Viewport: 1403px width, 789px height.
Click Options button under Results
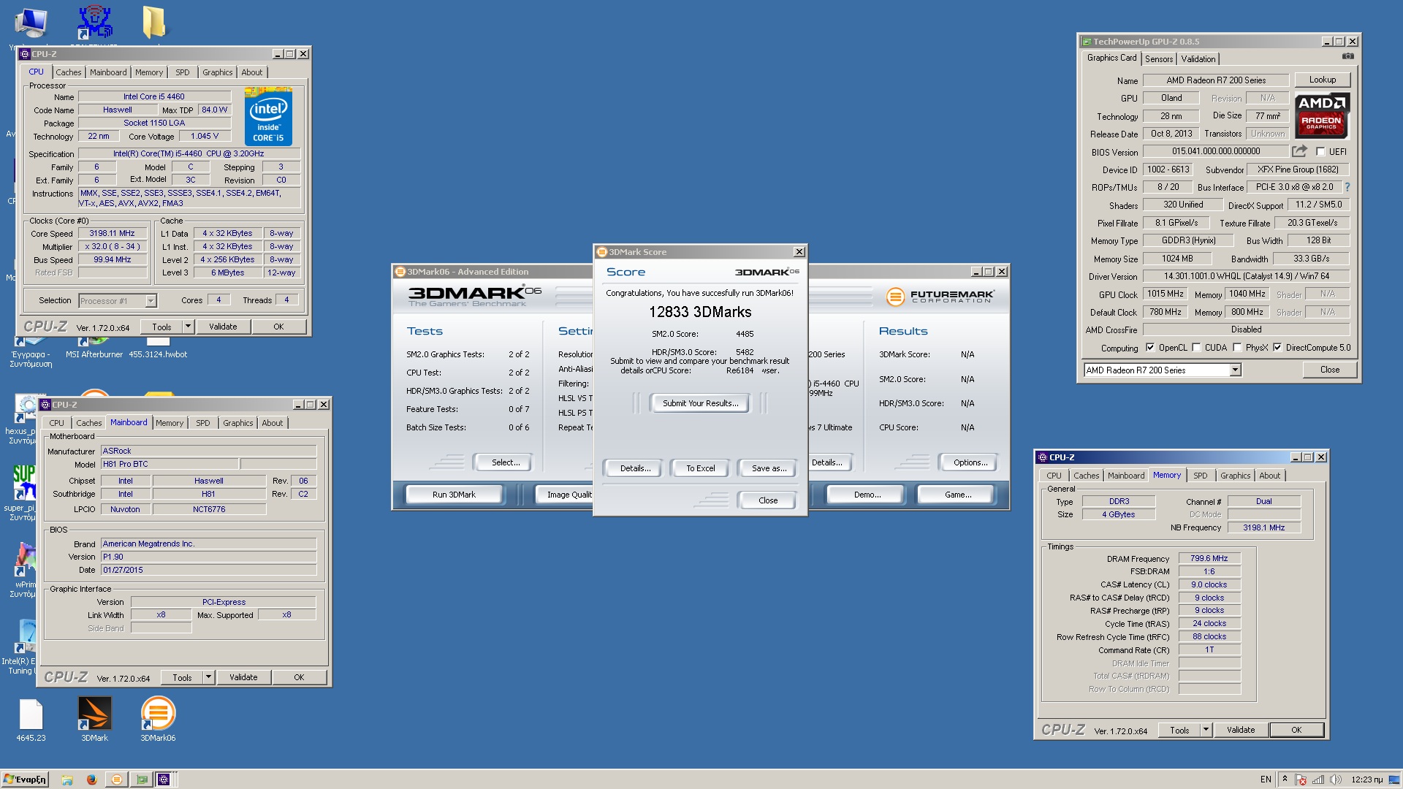click(970, 462)
